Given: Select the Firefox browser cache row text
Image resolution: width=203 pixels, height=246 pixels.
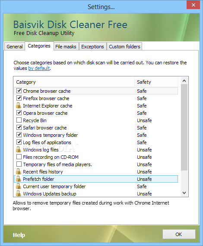Looking at the screenshot, I should (x=46, y=98).
